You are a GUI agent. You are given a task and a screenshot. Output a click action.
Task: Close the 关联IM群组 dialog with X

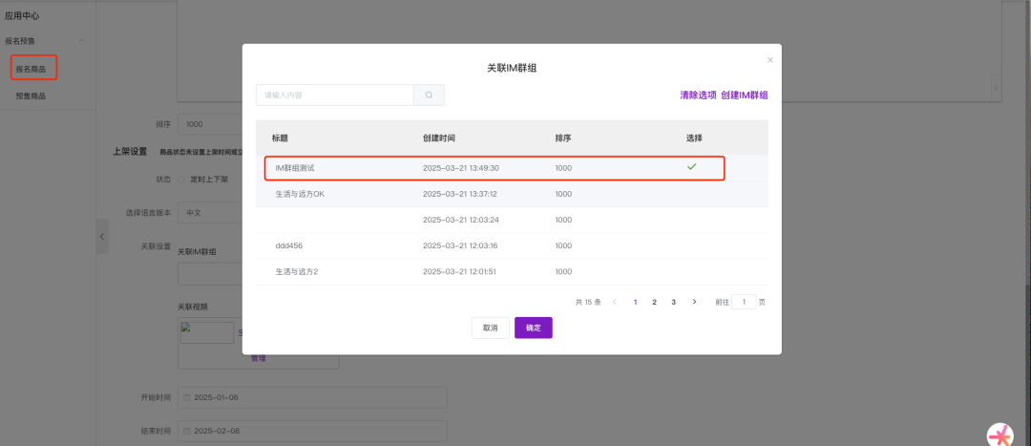point(770,60)
